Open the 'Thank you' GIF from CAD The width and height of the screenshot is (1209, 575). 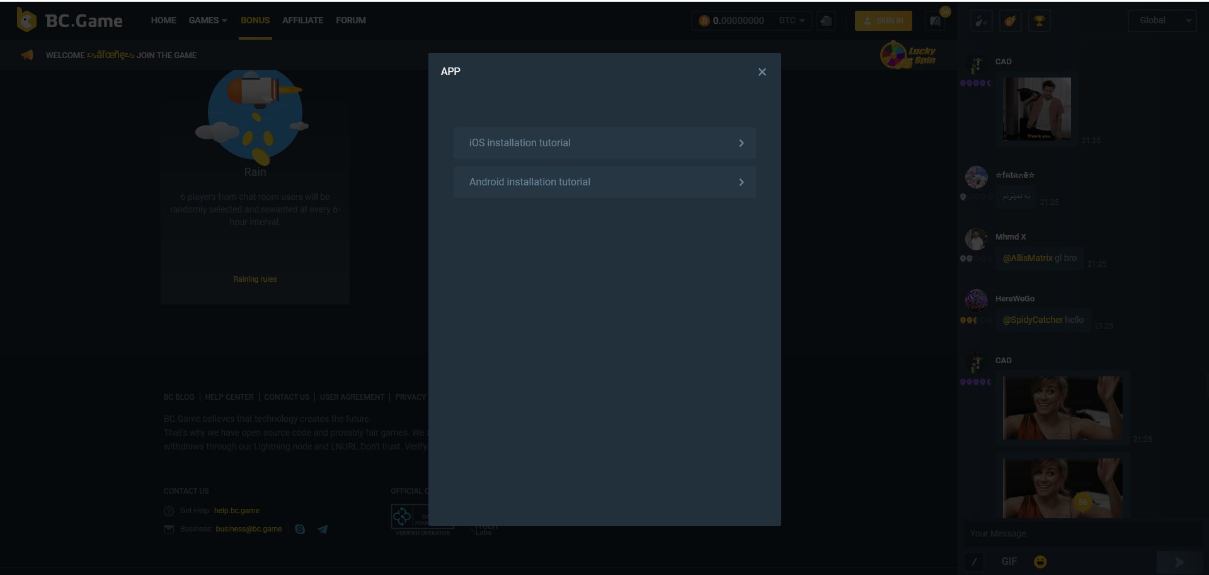click(x=1037, y=109)
